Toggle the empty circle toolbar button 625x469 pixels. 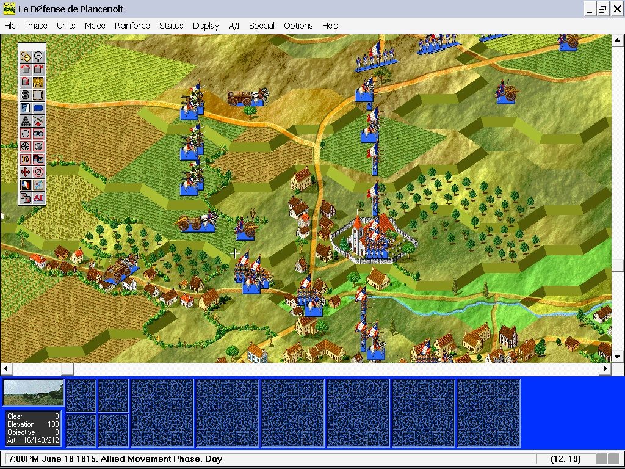click(26, 134)
